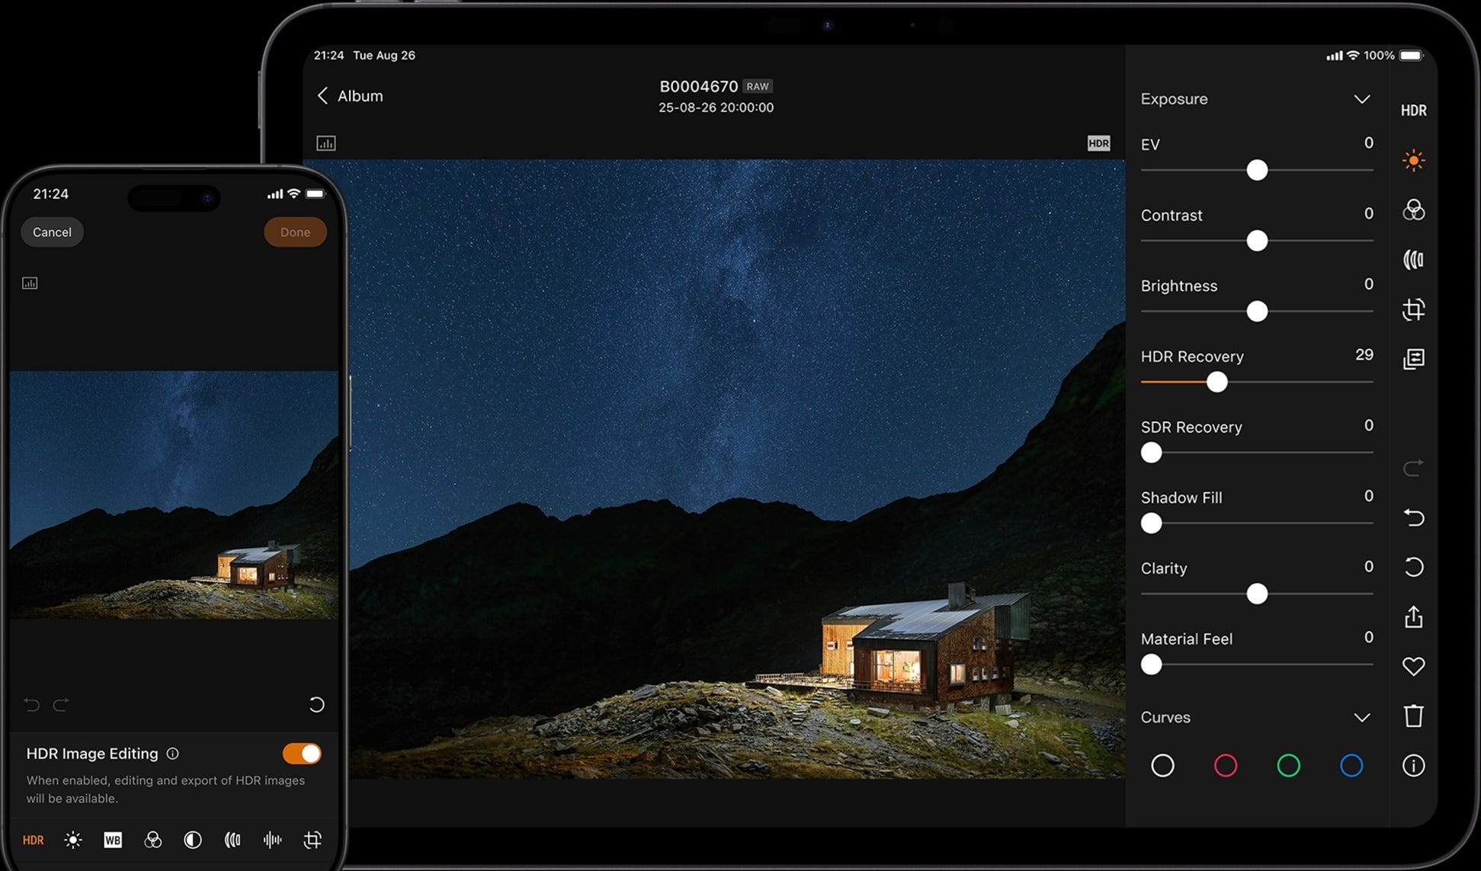Open the presets/adjustments list icon on tablet
This screenshot has width=1481, height=871.
[1413, 359]
